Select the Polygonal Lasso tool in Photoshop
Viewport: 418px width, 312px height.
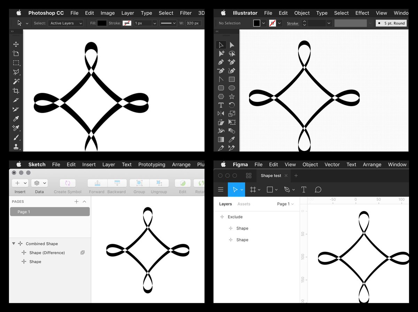(x=16, y=72)
